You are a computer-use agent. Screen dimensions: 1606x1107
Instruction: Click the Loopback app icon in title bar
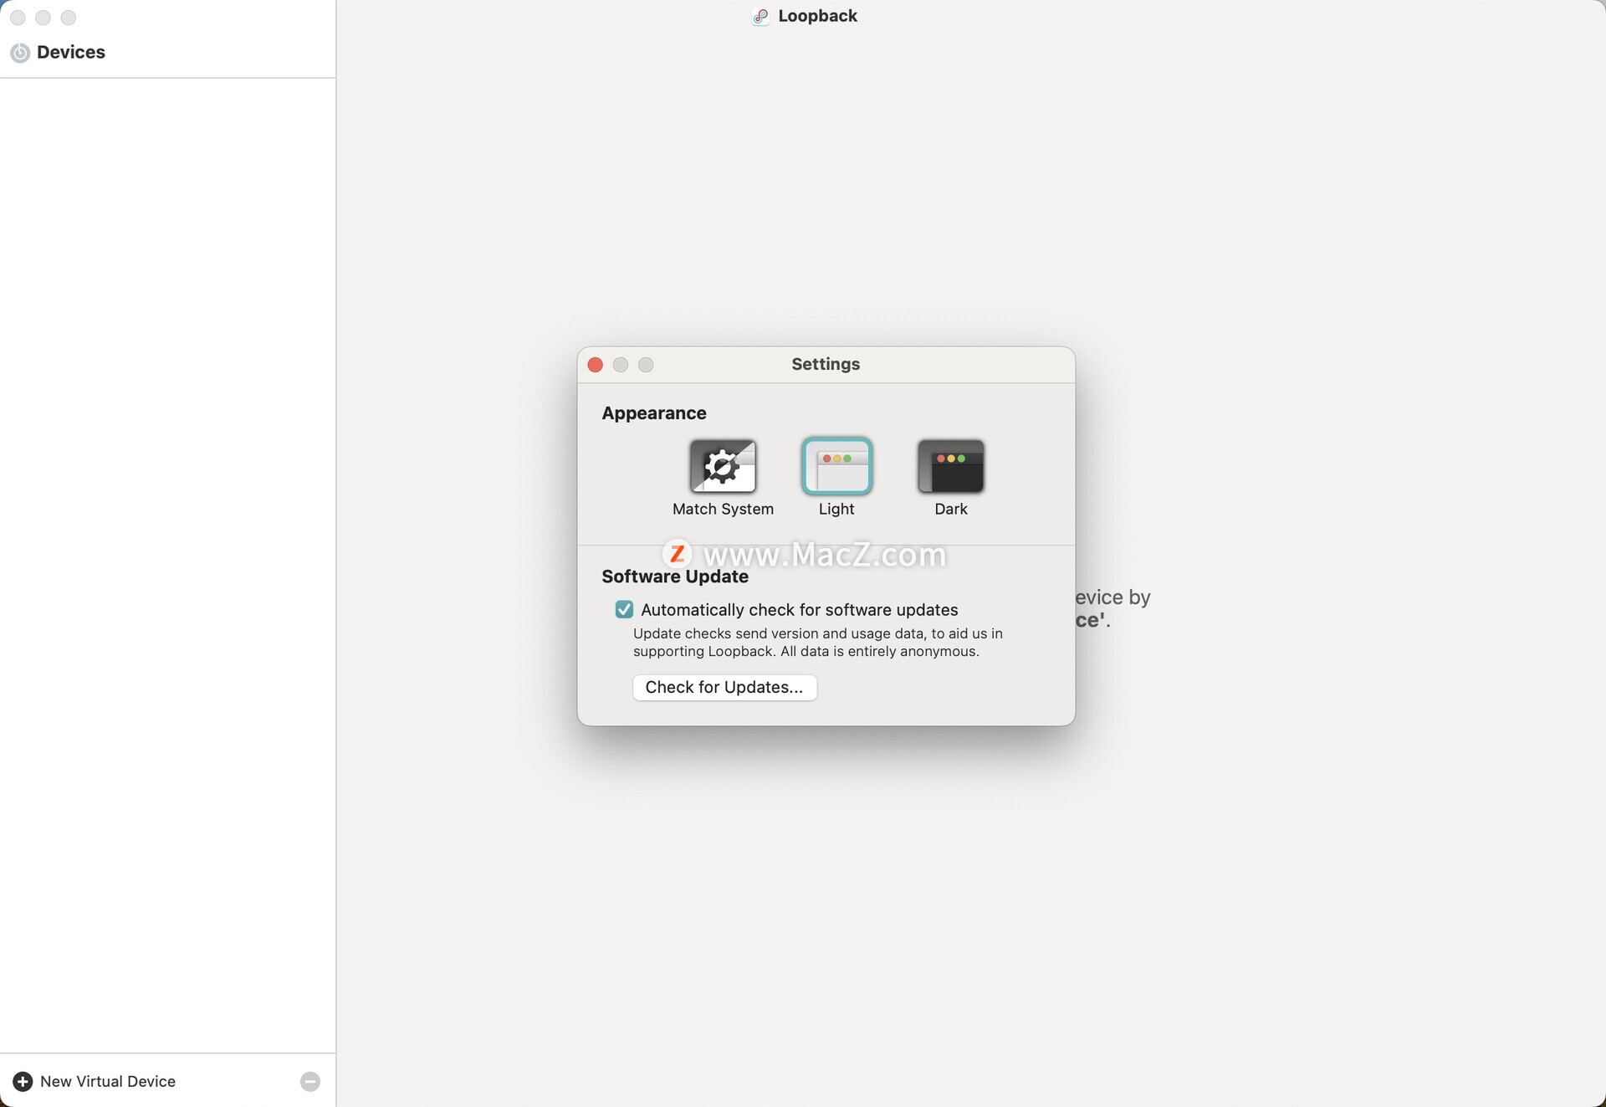tap(760, 16)
